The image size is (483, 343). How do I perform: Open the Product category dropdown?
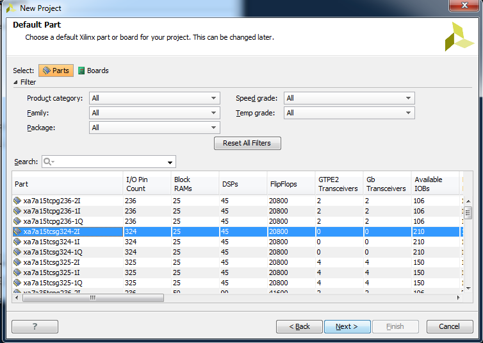click(154, 98)
